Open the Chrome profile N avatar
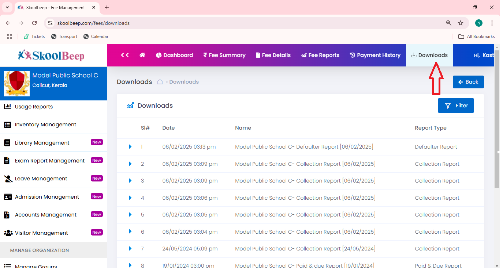Image resolution: width=503 pixels, height=268 pixels. click(479, 23)
